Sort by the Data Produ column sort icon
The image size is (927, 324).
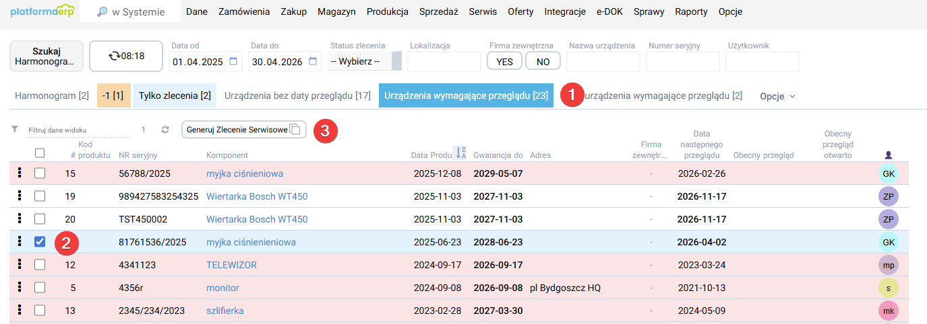460,153
